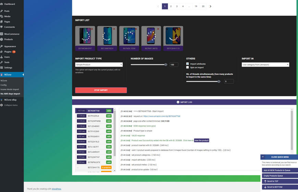Click the view the product button
The height and width of the screenshot is (192, 298).
[201, 140]
